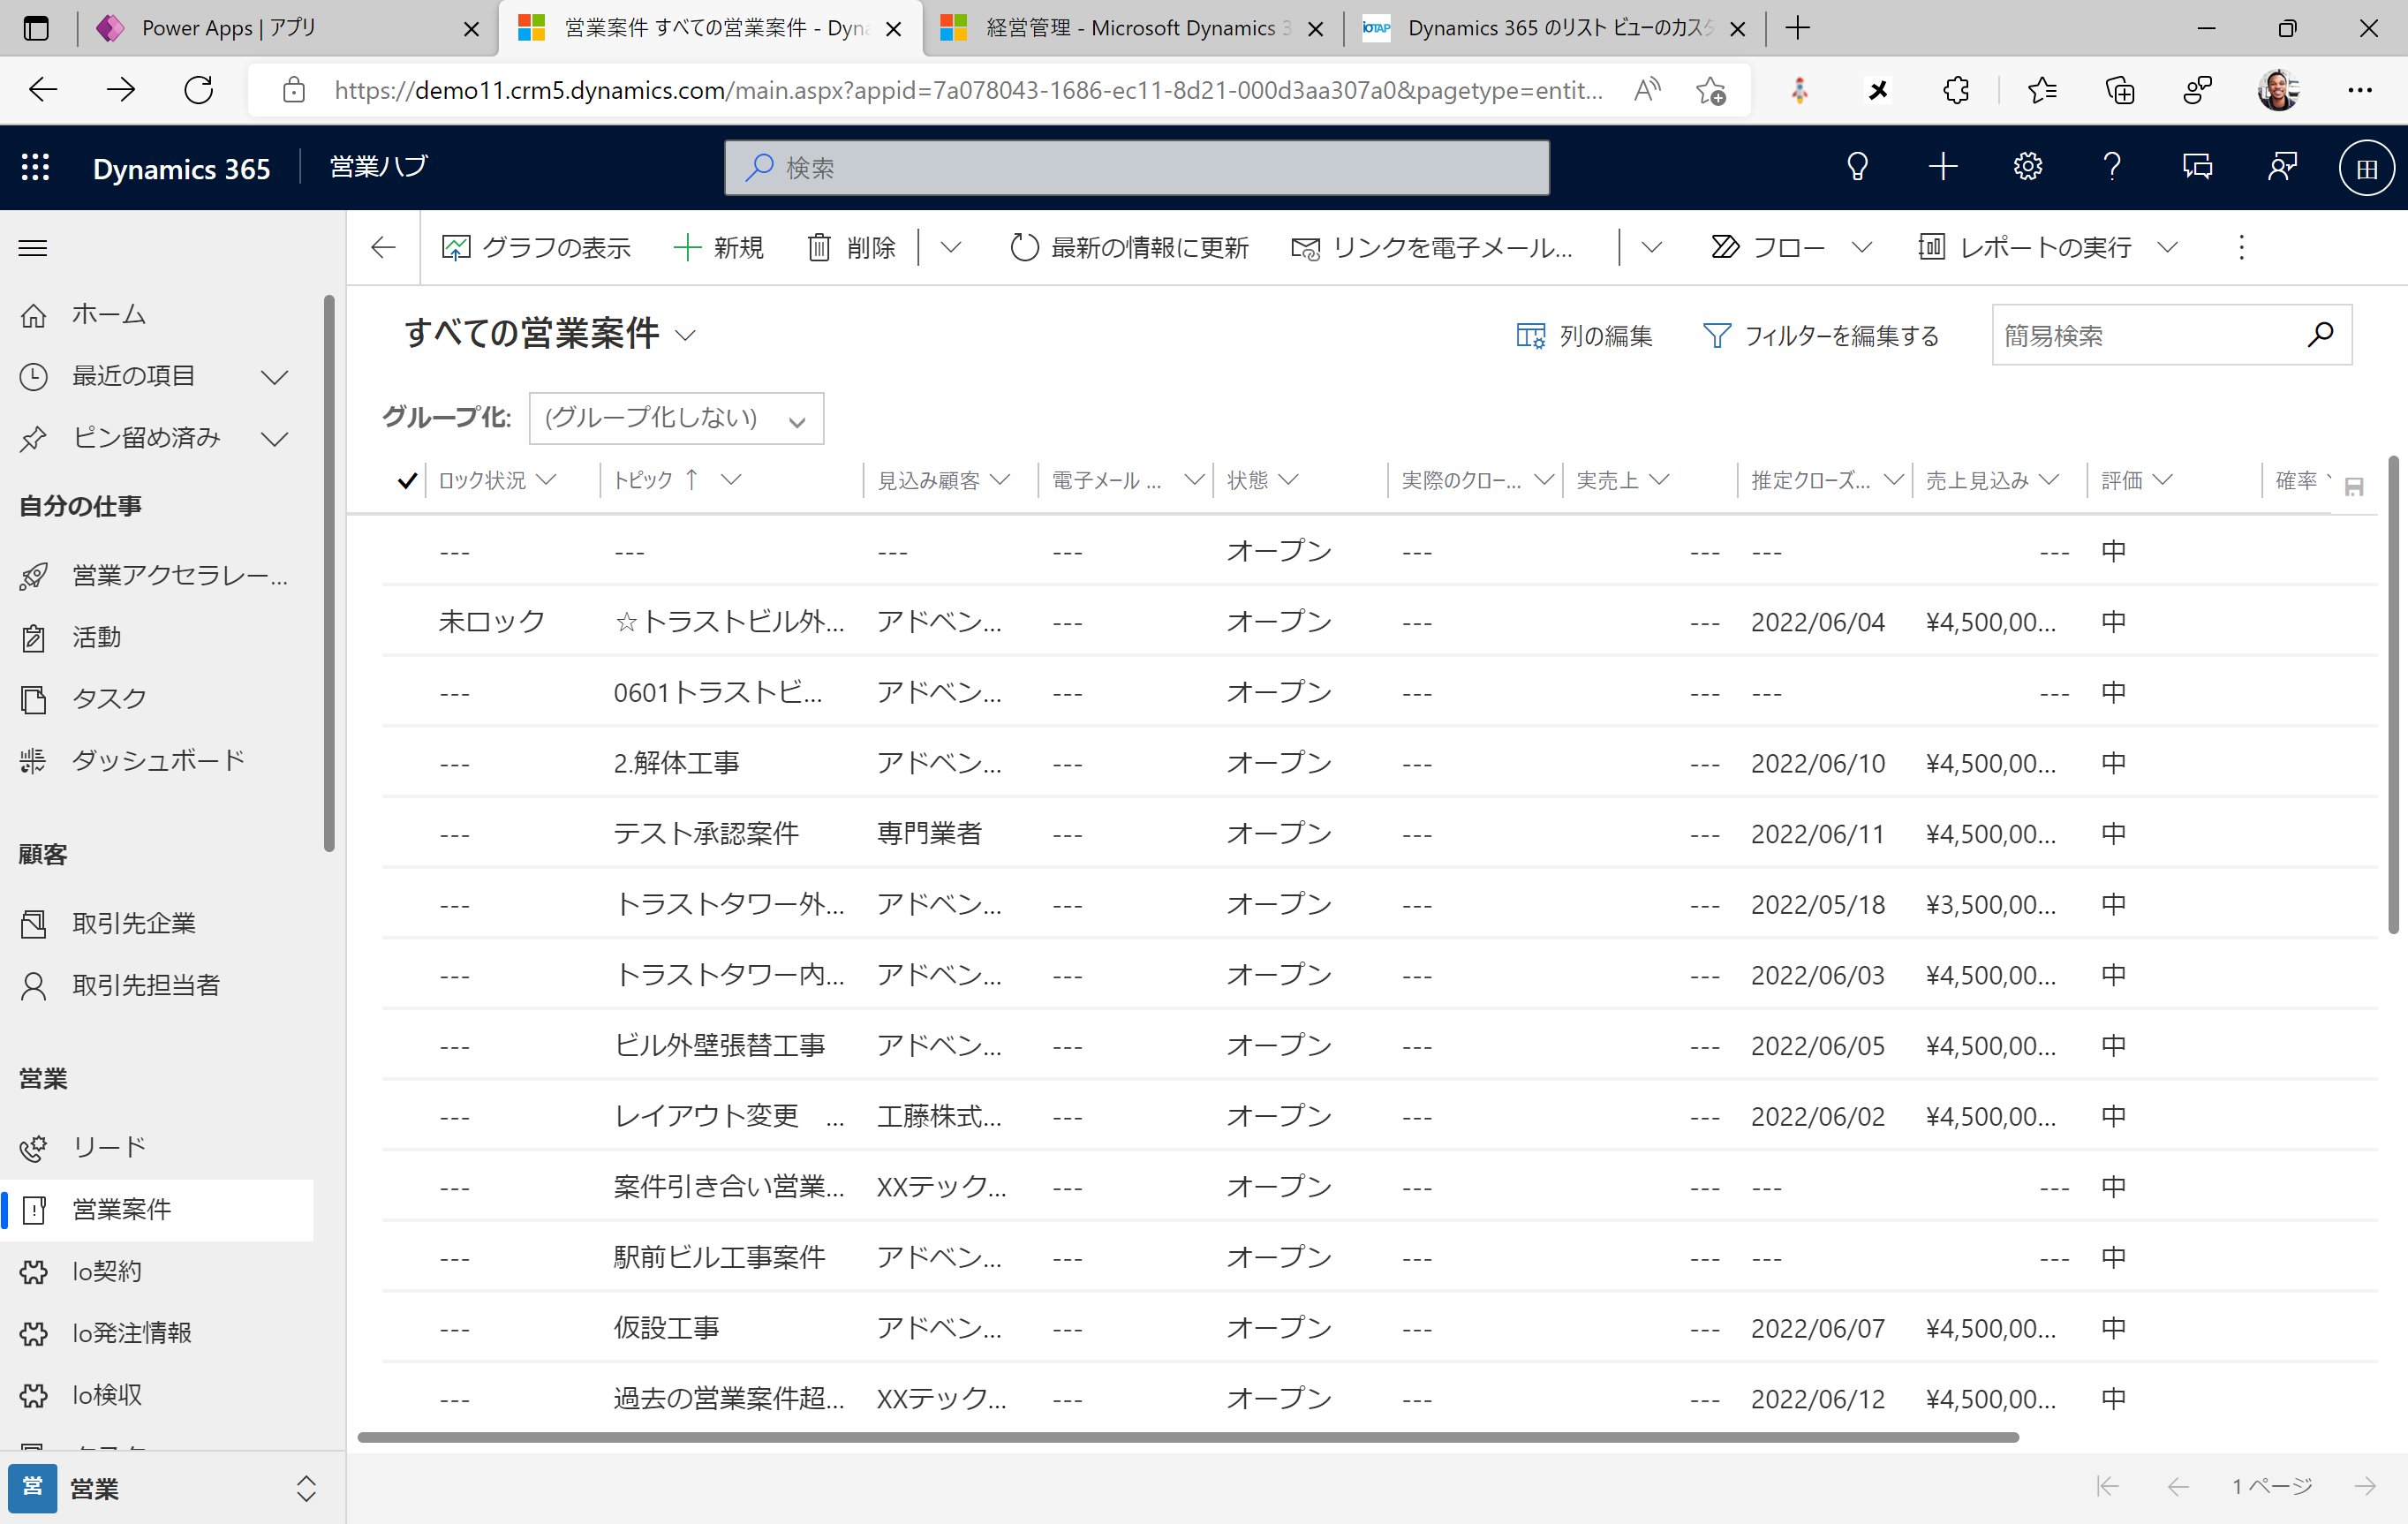Open the テスト承認案件 record link

coord(705,834)
